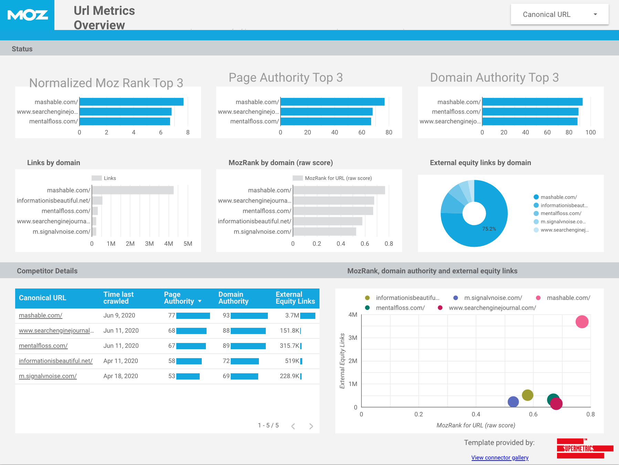Click informationisbeaut... entry in pie legend

[561, 205]
